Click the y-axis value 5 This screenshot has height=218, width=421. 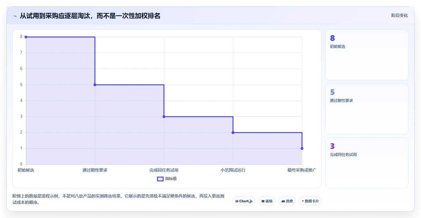coord(21,85)
